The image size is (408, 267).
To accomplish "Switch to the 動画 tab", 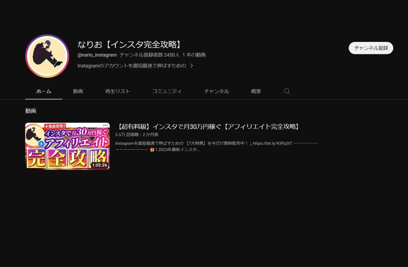I will pyautogui.click(x=78, y=91).
